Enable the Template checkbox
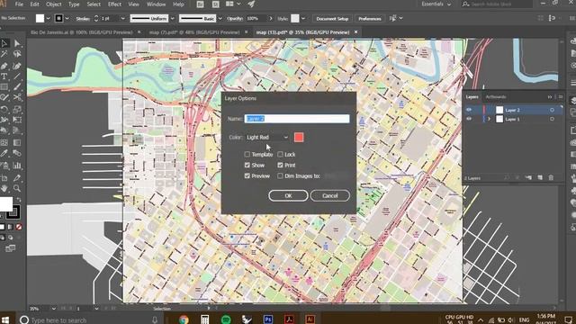The width and height of the screenshot is (576, 324). click(x=247, y=154)
